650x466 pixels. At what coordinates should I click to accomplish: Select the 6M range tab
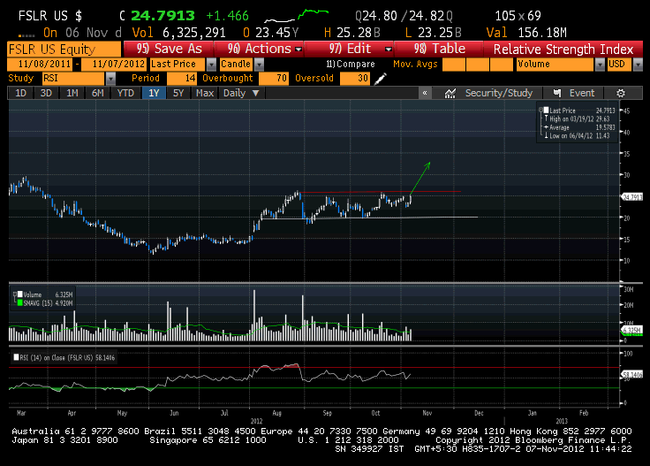pyautogui.click(x=98, y=93)
